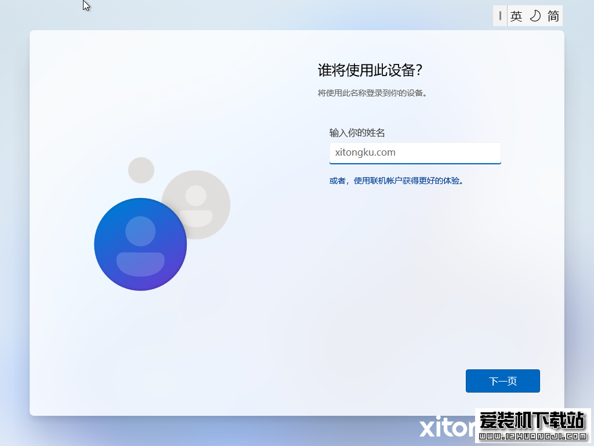Click the 下一页 next button
The height and width of the screenshot is (446, 594).
point(503,381)
